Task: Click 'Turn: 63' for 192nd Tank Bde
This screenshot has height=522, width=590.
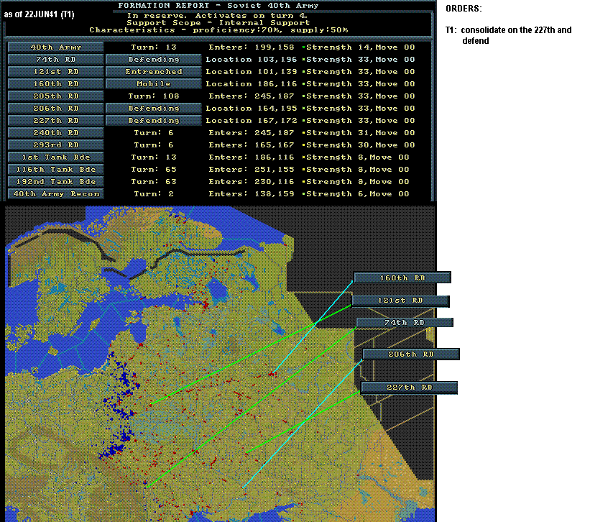Action: tap(154, 182)
